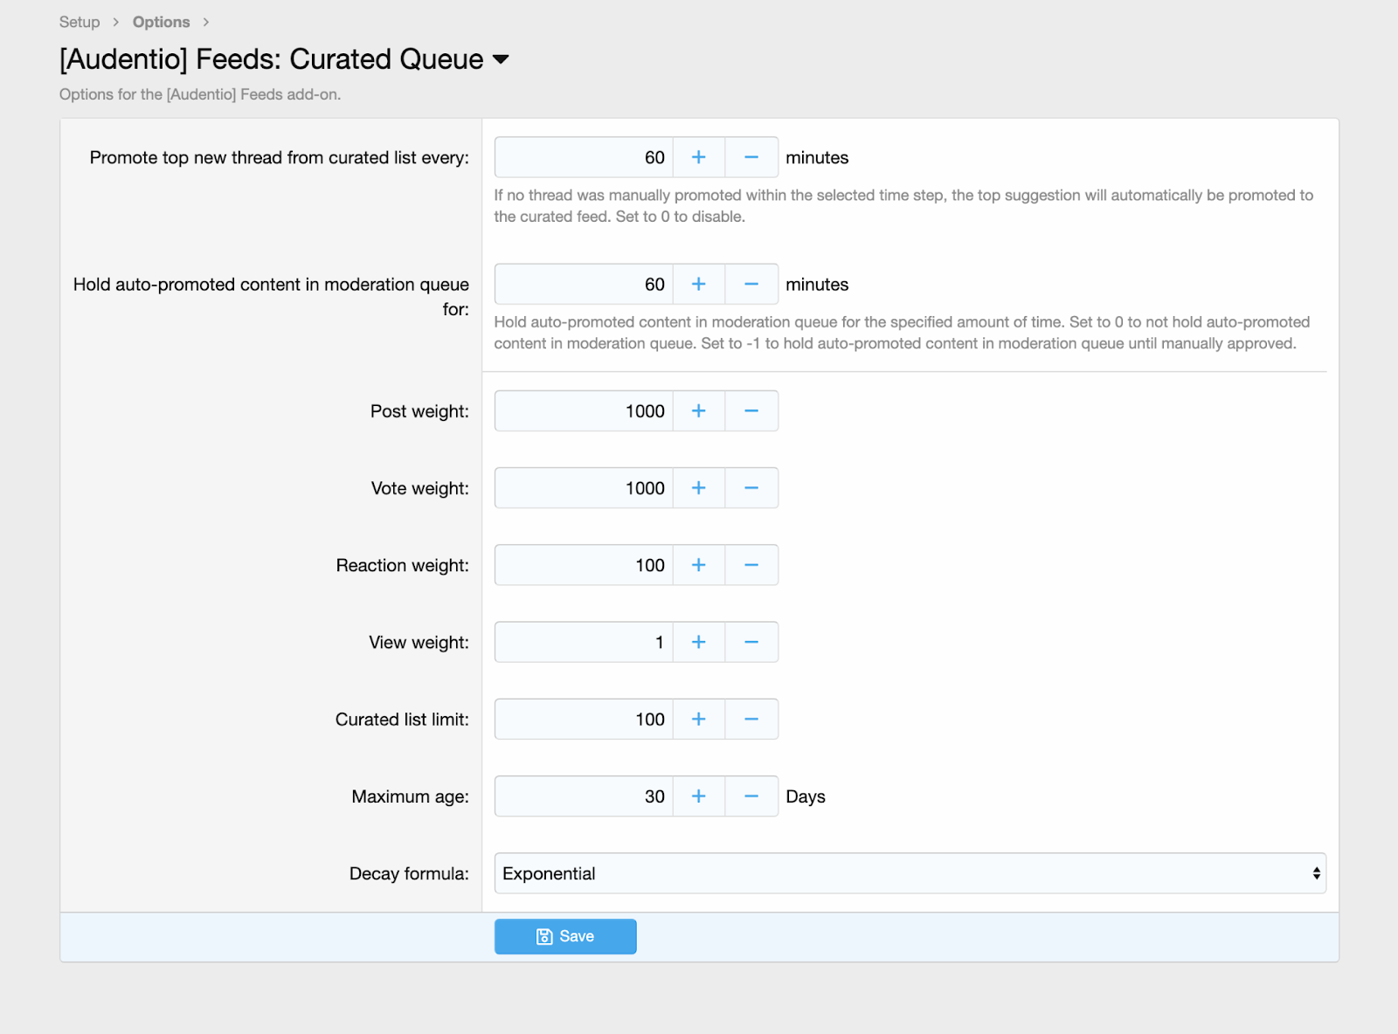Click plus to increase moderation queue hold time
The image size is (1398, 1034).
coord(698,284)
